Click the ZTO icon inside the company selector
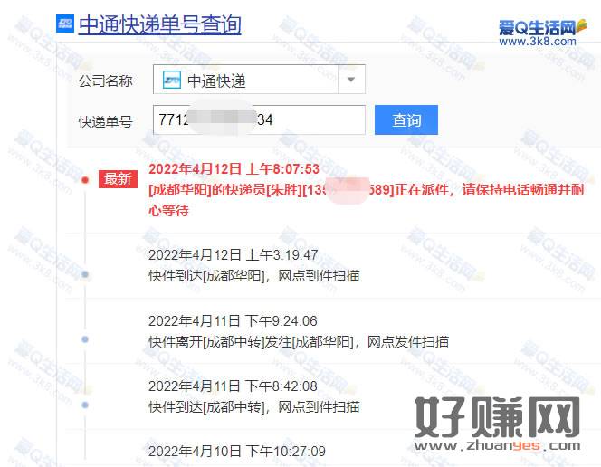The height and width of the screenshot is (467, 601). [171, 80]
